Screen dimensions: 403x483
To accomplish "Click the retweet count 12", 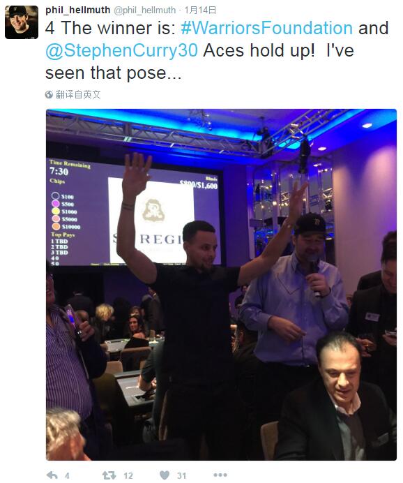I will pos(128,475).
